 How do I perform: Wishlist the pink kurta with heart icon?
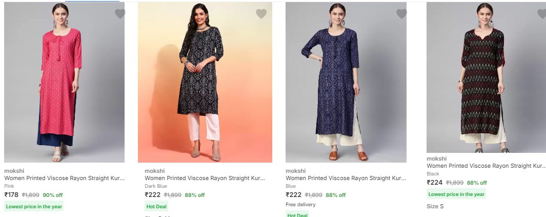120,14
